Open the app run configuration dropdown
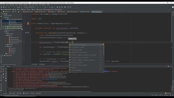Viewport: 174px width, 98px height. (19, 7)
